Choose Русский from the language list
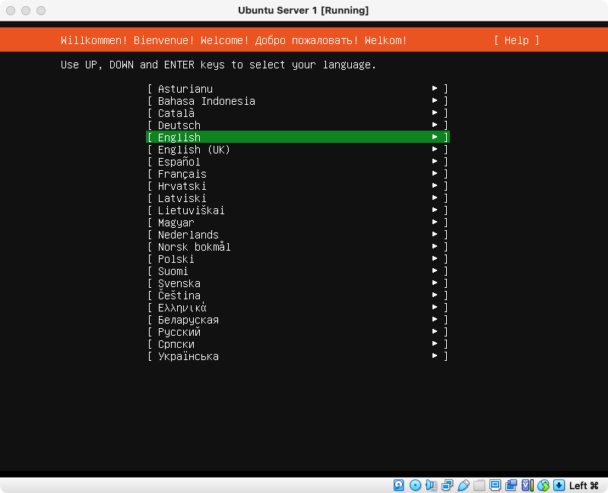This screenshot has height=493, width=608. (179, 332)
